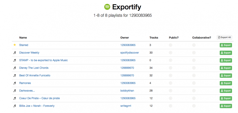Viewport: 238px width, 113px height.
Task: Click Collaborative status icon for Best Of Annette Funicello
Action: (194, 75)
